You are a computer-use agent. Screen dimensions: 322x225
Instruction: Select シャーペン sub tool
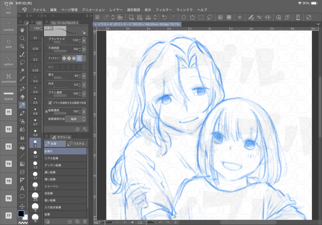[65, 186]
